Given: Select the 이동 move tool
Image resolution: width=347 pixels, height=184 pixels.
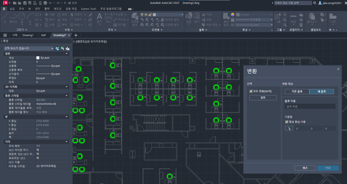Looking at the screenshot, I should 50,14.
